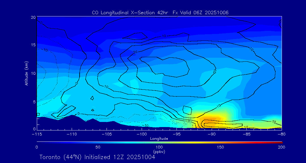Click the ppbv color scale bar
Screen dimensions: 306x163
160,143
